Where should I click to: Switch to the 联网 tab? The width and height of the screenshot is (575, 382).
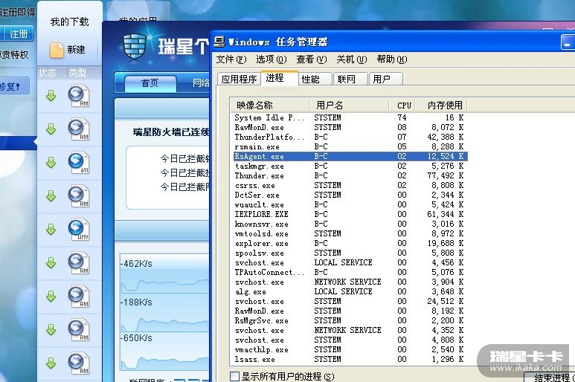point(350,79)
